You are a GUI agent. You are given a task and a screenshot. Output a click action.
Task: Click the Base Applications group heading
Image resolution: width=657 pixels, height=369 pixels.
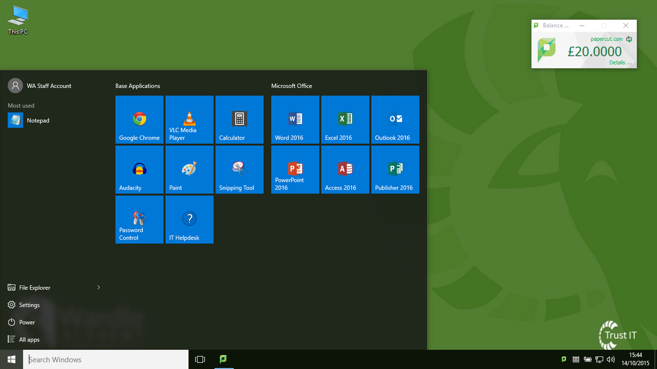point(137,86)
